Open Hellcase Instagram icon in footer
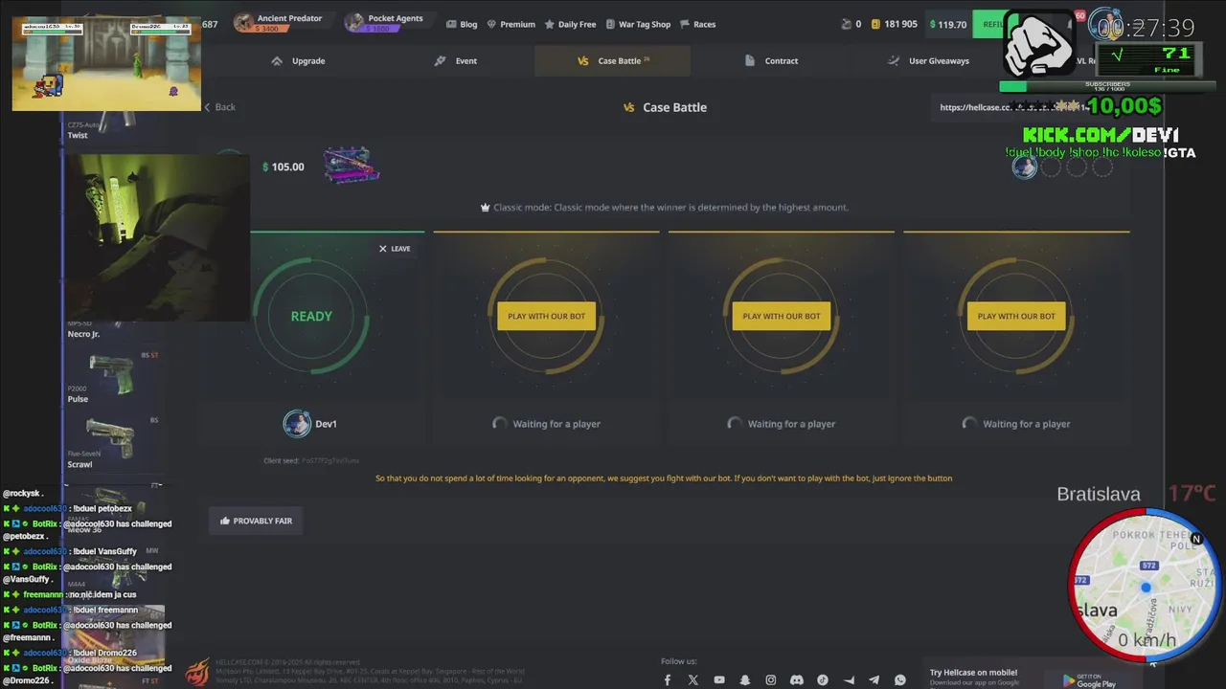 pos(771,680)
